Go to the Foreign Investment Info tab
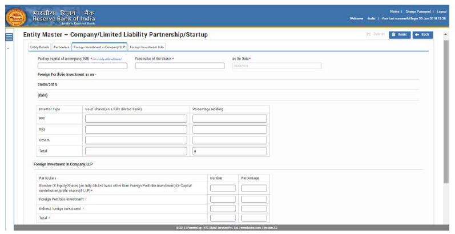Viewport: 455px width, 234px height. coord(147,47)
